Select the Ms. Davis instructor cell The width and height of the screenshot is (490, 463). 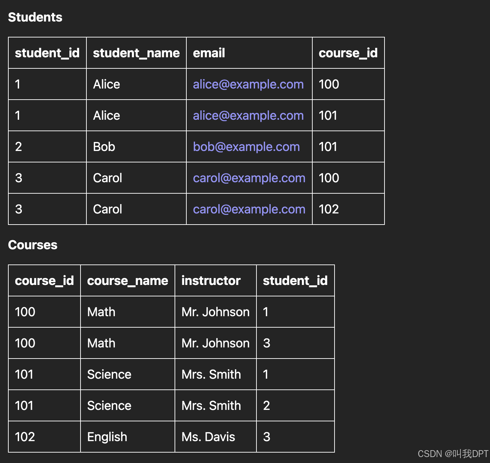208,437
